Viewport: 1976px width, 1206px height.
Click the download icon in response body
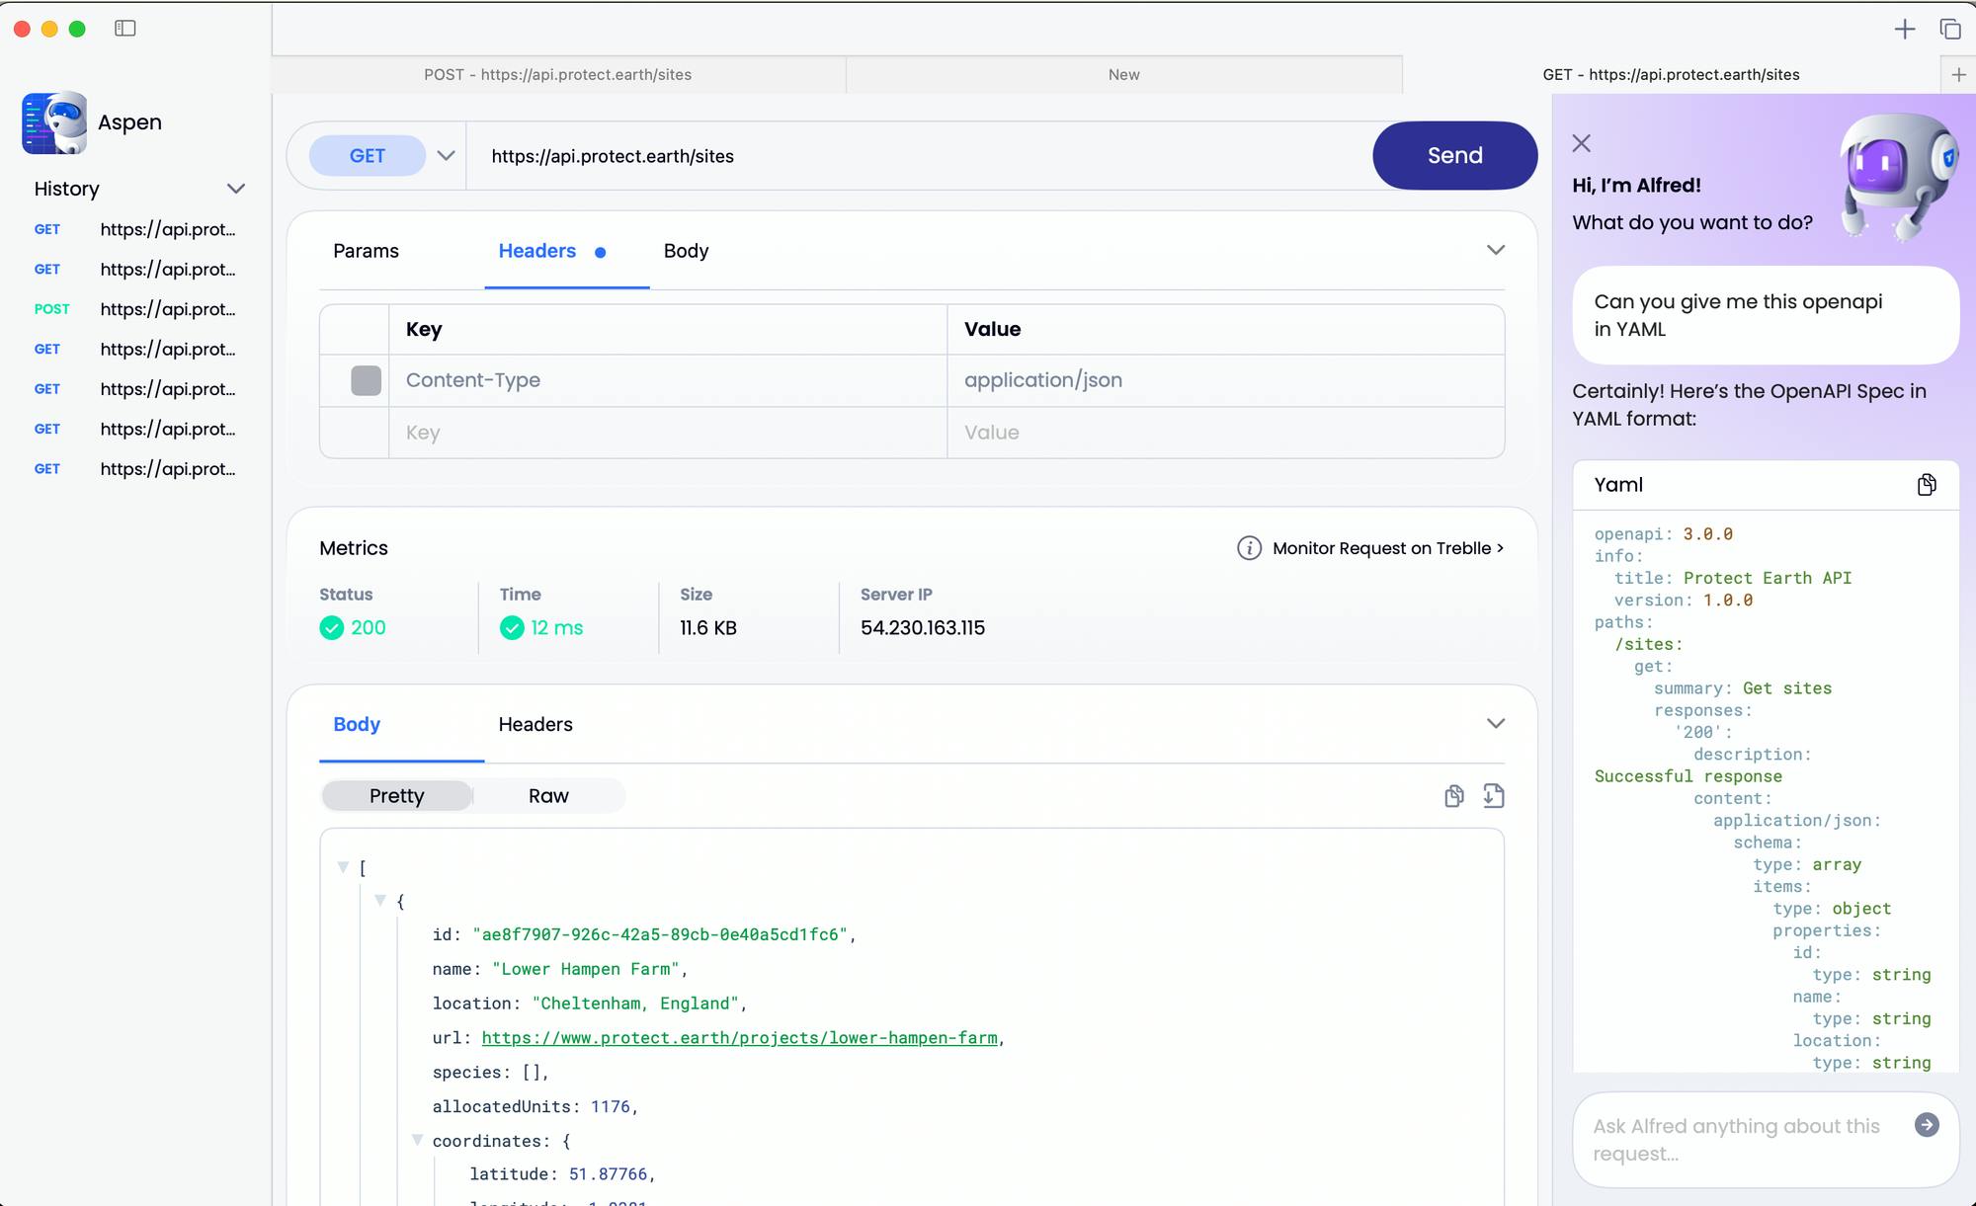coord(1492,795)
